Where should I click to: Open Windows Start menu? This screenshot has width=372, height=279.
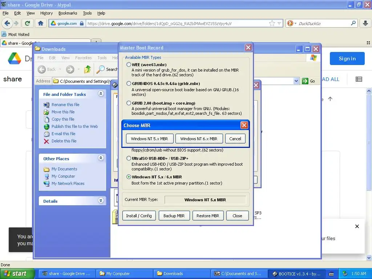[x=17, y=274]
